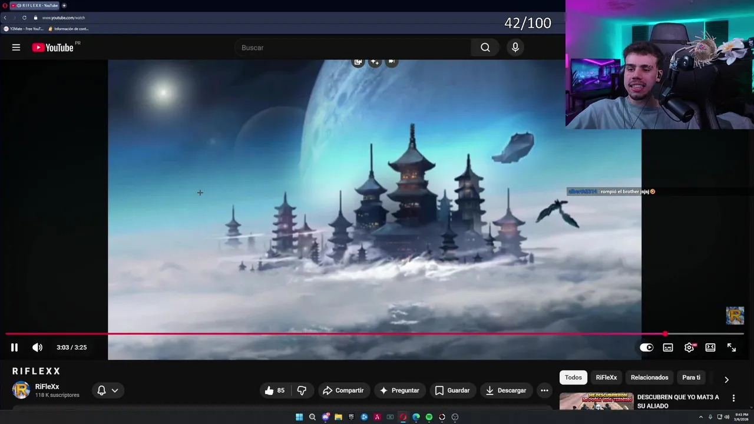754x424 pixels.
Task: Open the YouTube hamburger guide menu
Action: [16, 48]
